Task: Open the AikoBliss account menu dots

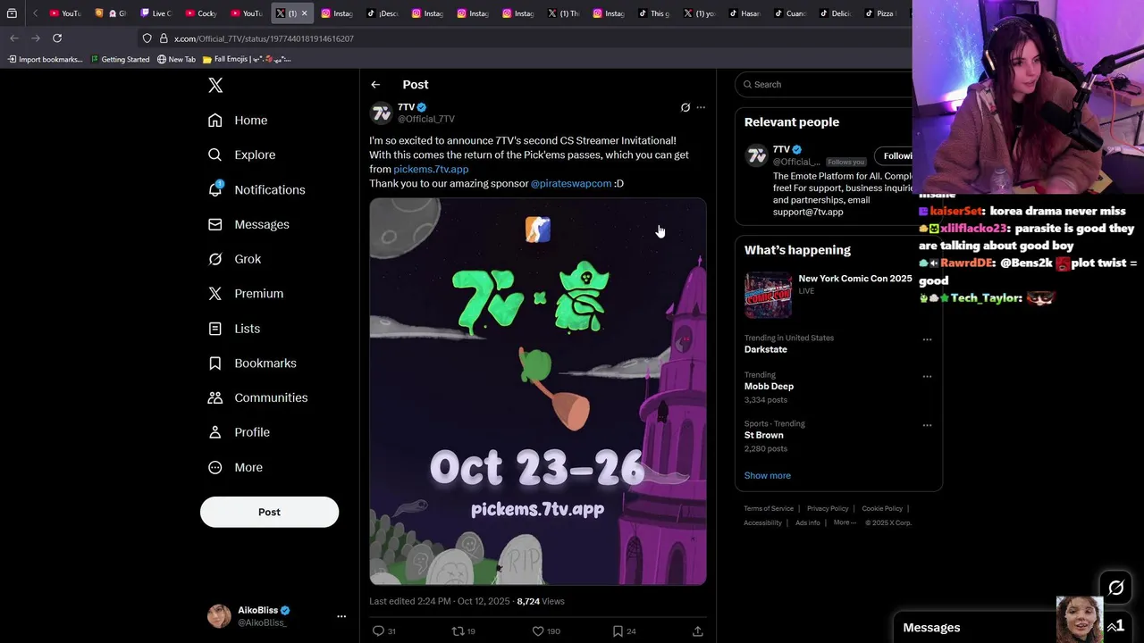Action: pos(341,616)
